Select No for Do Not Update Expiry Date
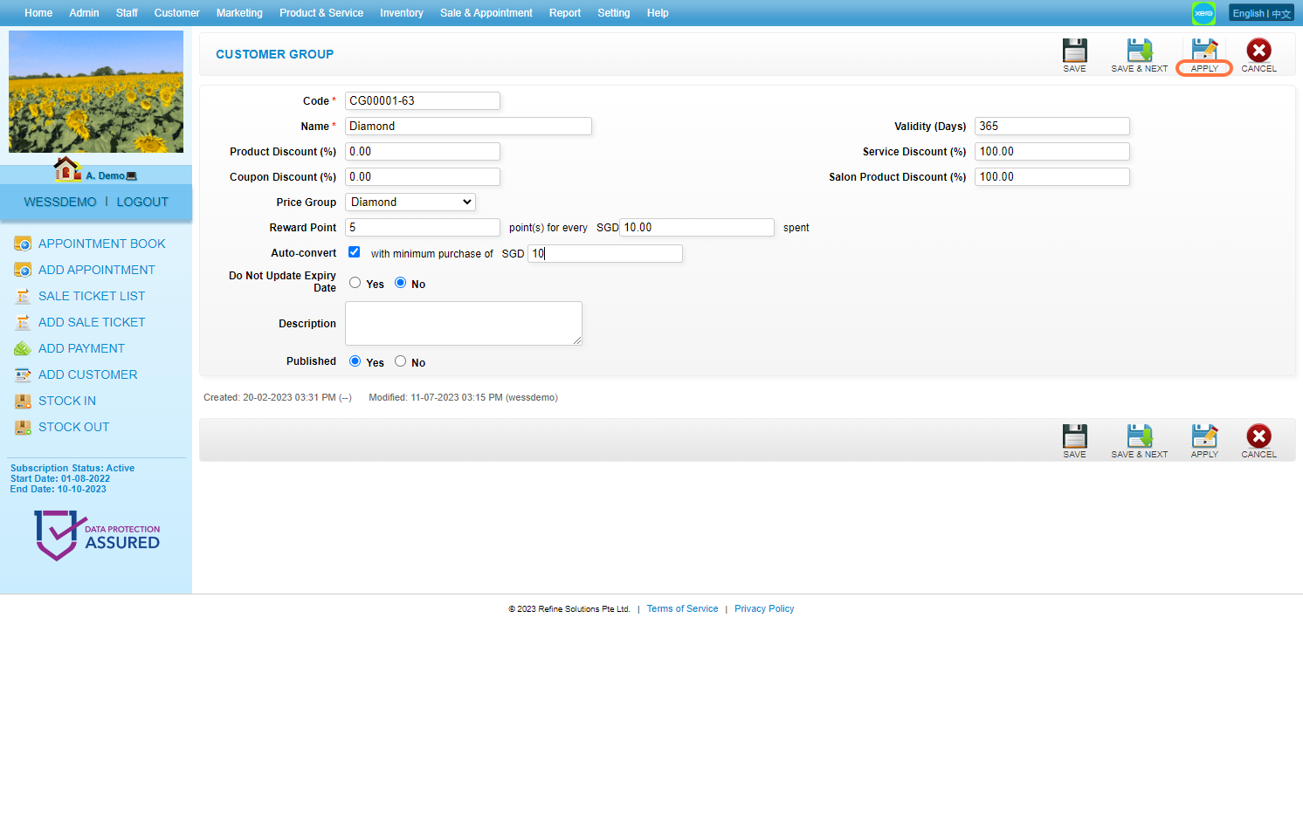This screenshot has width=1303, height=817. (x=400, y=283)
